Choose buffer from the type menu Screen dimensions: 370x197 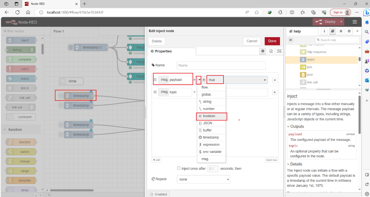(211, 130)
